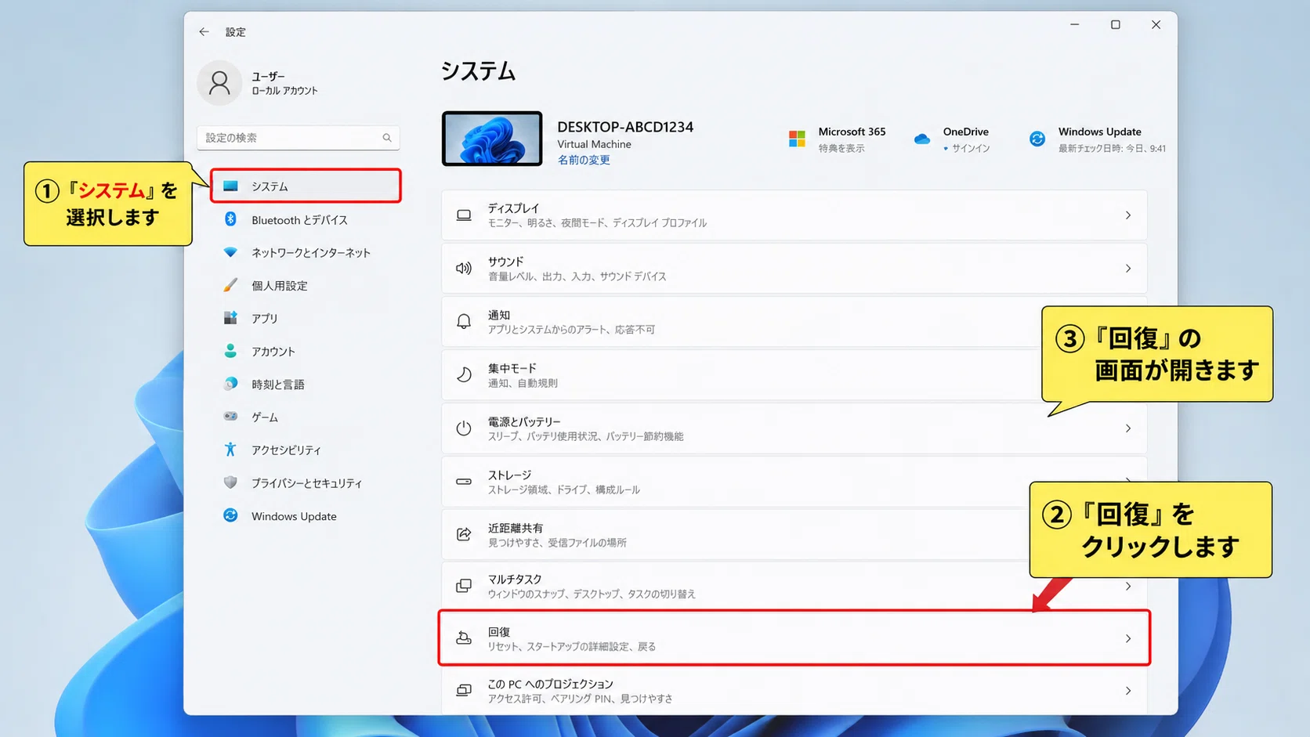Click the moon icon in 集中モード row
The image size is (1310, 737).
[464, 374]
